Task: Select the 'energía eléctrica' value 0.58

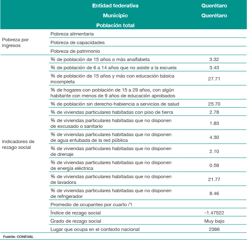Action: click(214, 165)
